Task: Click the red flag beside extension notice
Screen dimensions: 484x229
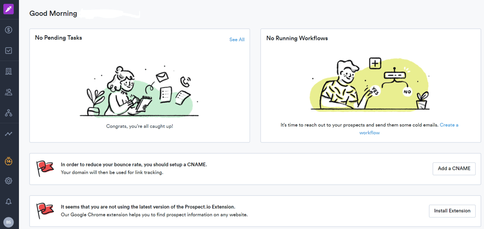Action: tap(45, 211)
